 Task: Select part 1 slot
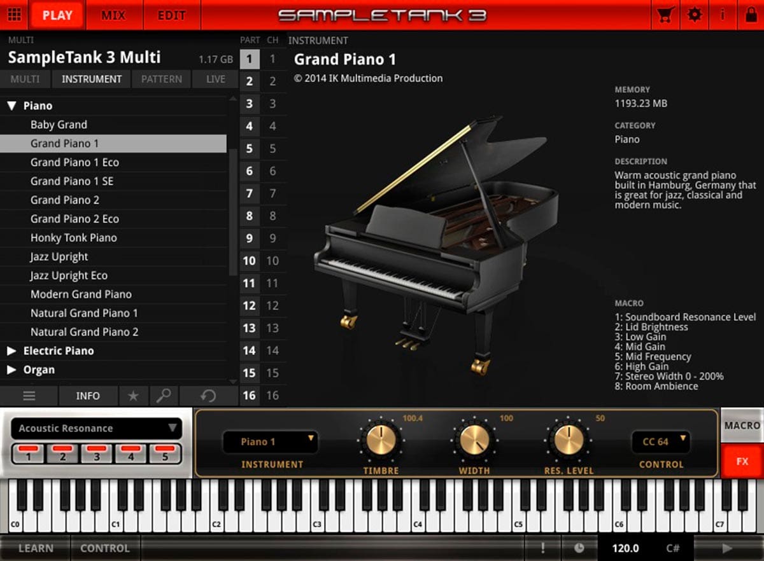[x=250, y=60]
